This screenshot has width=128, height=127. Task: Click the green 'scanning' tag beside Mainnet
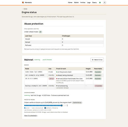pos(37,60)
